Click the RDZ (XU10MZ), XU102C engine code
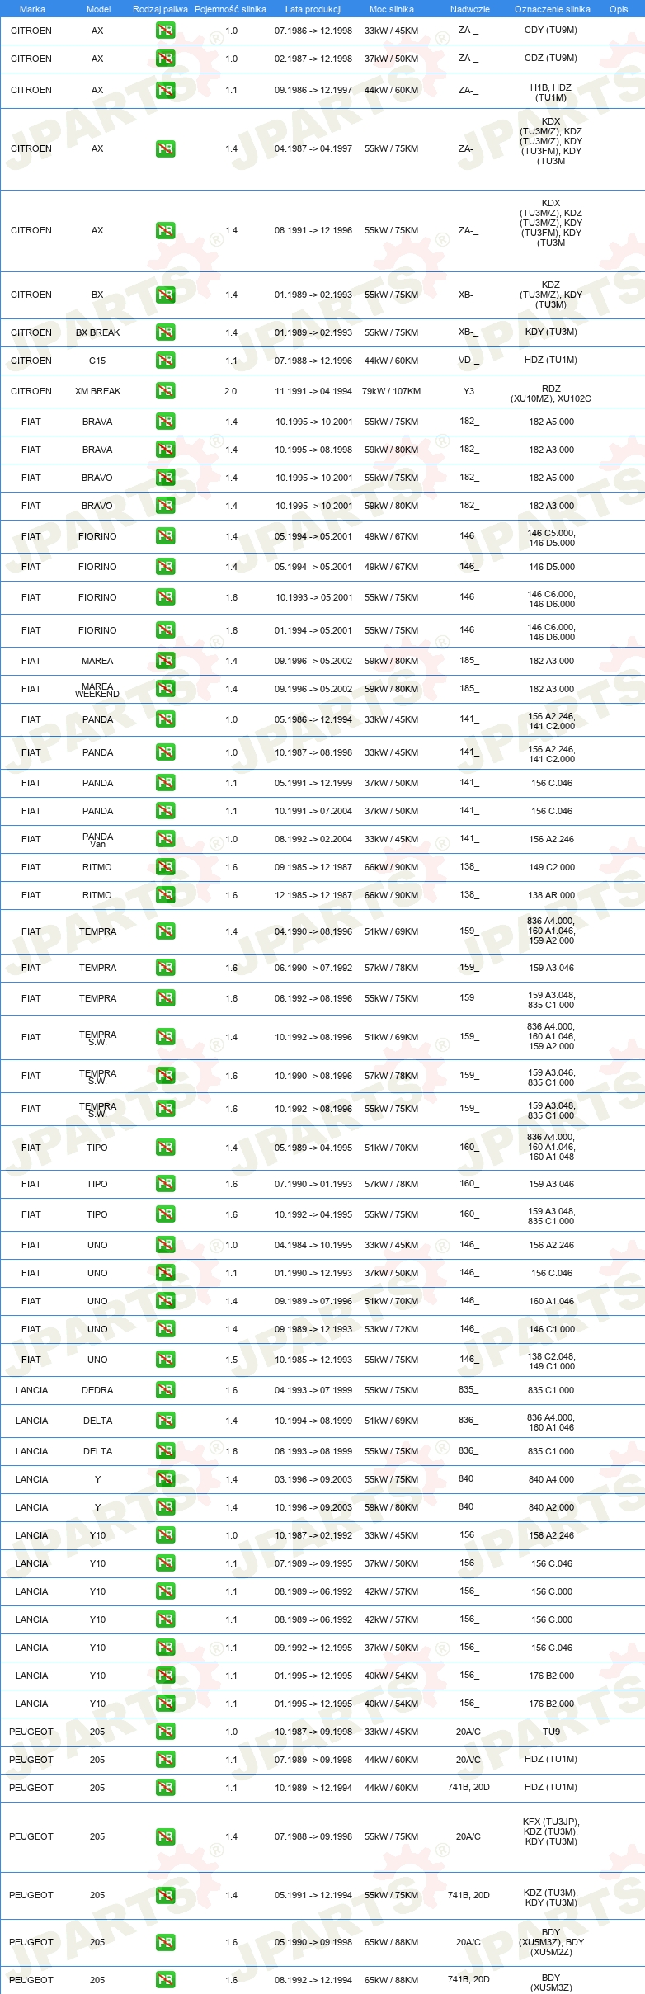 551,394
